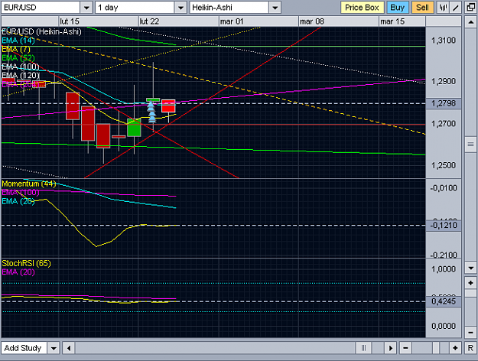The height and width of the screenshot is (361, 478).
Task: Click the EMA (120) legend label
Action: pos(21,75)
